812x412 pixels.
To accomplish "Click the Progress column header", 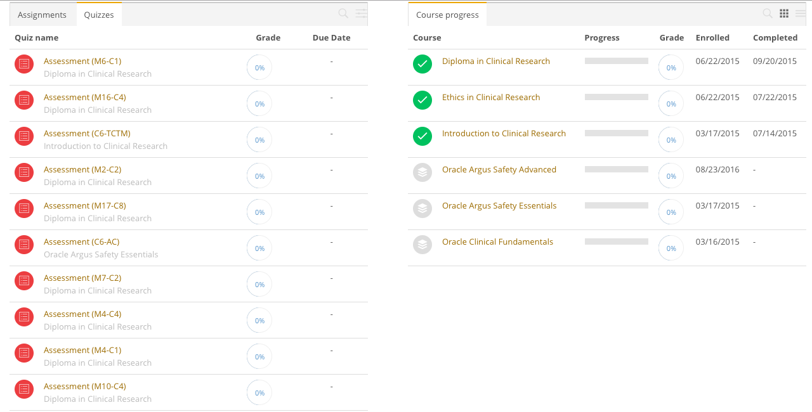I will [x=602, y=37].
